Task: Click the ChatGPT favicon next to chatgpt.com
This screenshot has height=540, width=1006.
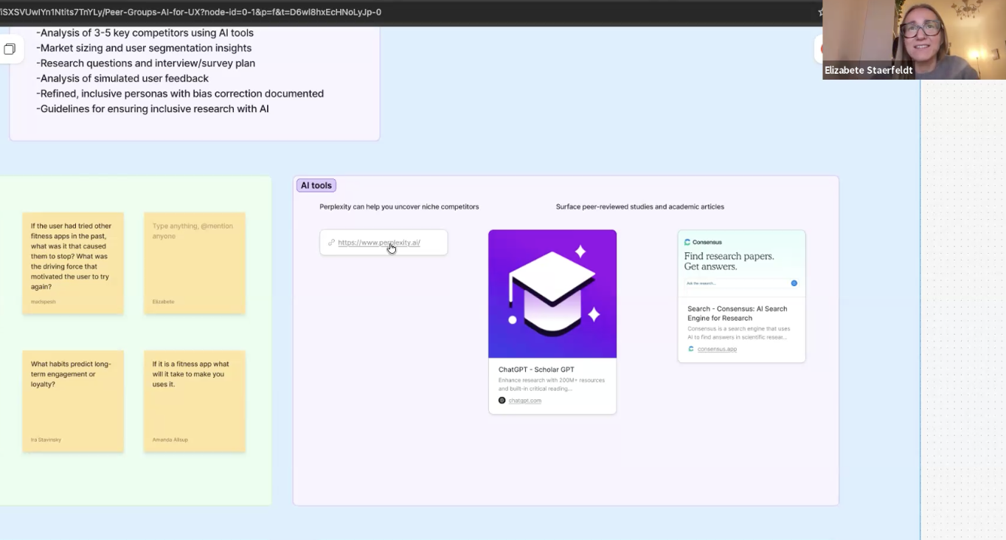Action: [x=502, y=401]
